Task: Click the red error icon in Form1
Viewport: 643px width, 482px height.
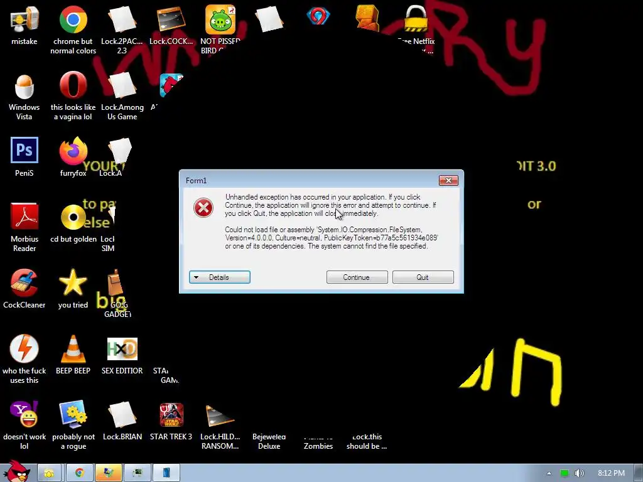Action: tap(203, 208)
